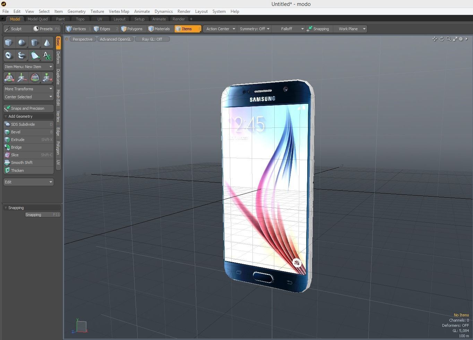Click the orange dot left of Perspective
This screenshot has width=473, height=340.
click(67, 39)
